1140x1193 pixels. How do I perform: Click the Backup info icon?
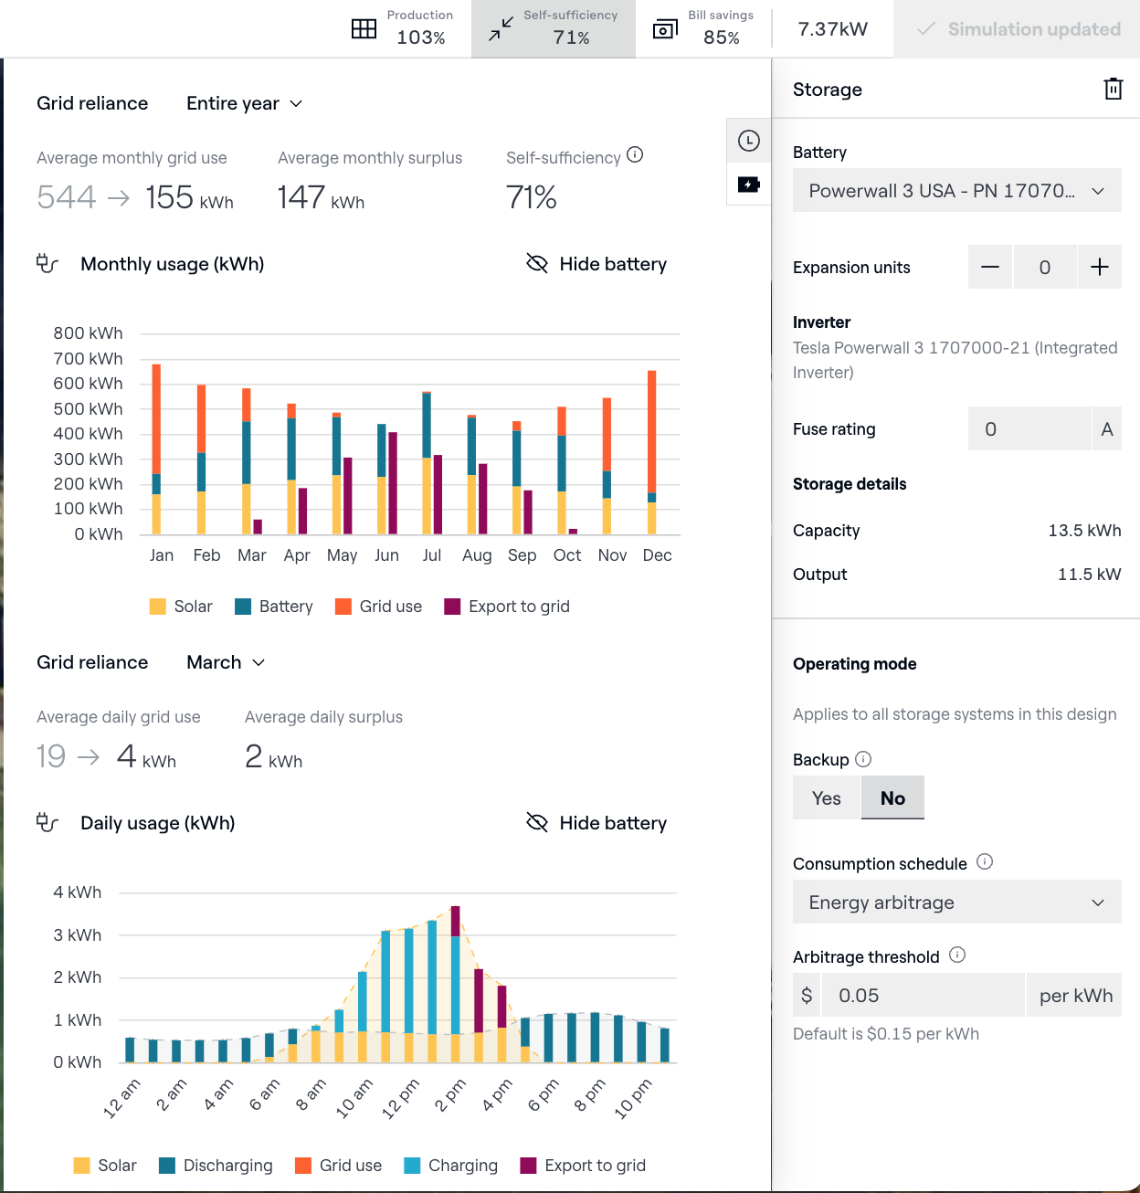pyautogui.click(x=863, y=759)
